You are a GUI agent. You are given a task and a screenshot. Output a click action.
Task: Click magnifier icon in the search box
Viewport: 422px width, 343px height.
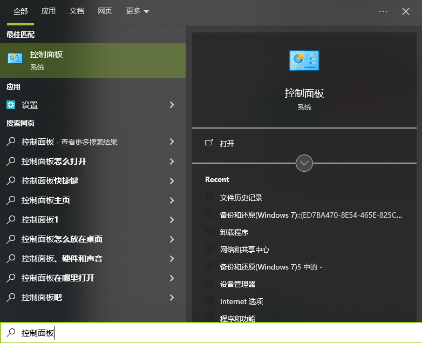[11, 333]
